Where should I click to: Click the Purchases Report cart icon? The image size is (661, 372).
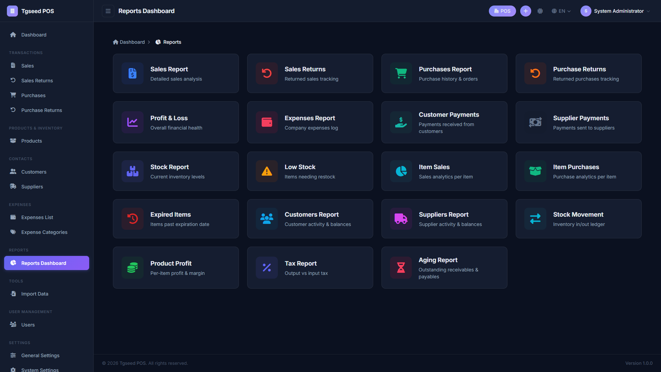click(401, 73)
